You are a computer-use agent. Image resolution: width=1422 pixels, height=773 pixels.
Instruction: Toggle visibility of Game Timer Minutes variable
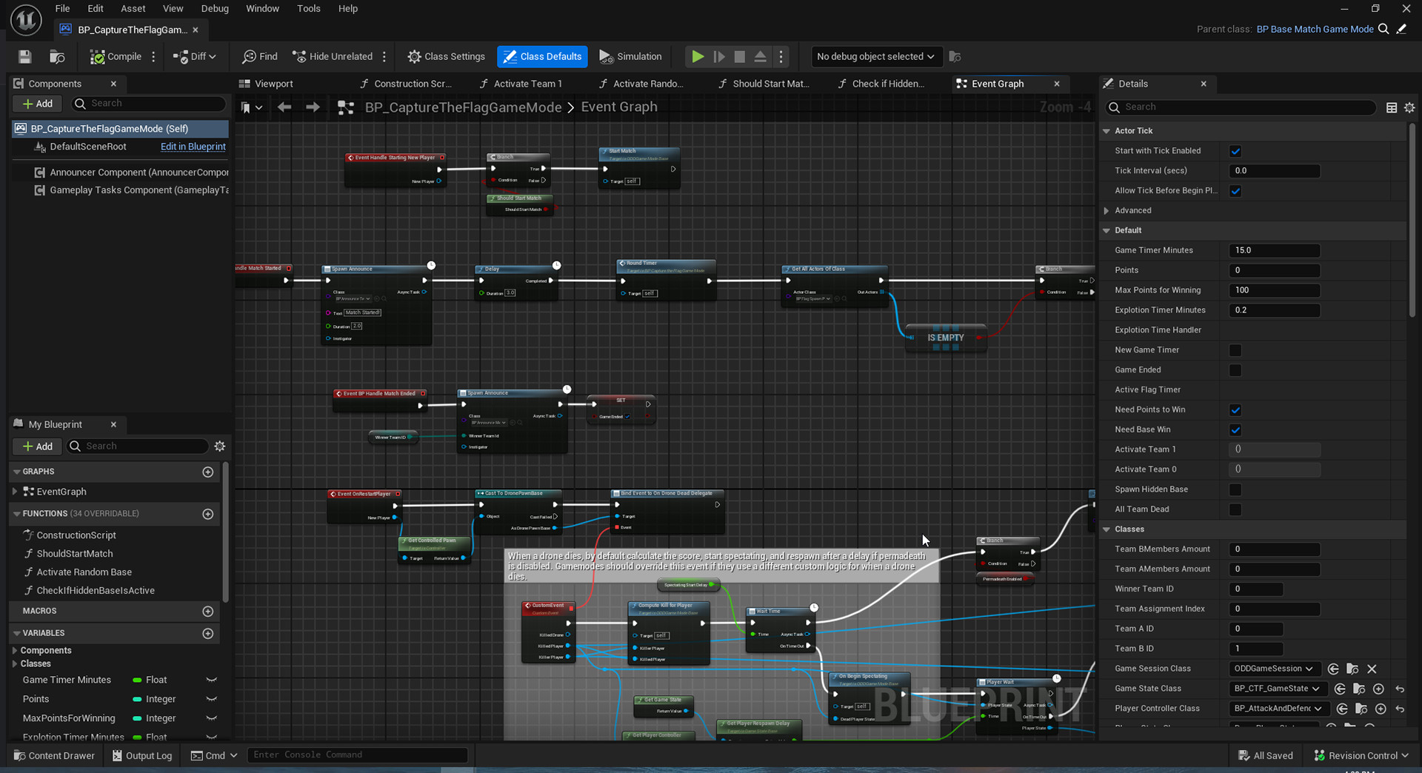(211, 680)
